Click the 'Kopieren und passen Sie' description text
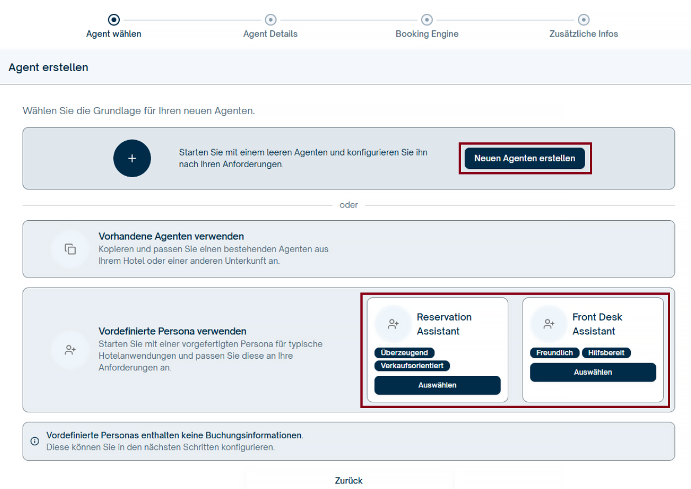Screen dimensions: 691x489 [x=214, y=255]
